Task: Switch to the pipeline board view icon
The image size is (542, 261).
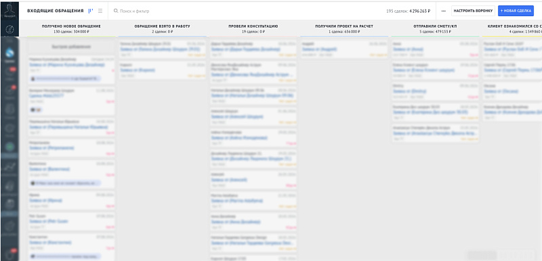Action: [91, 11]
